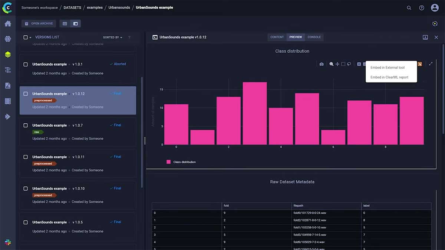Check the v 1.0.5 version checkbox
Image resolution: width=445 pixels, height=250 pixels.
tap(26, 223)
